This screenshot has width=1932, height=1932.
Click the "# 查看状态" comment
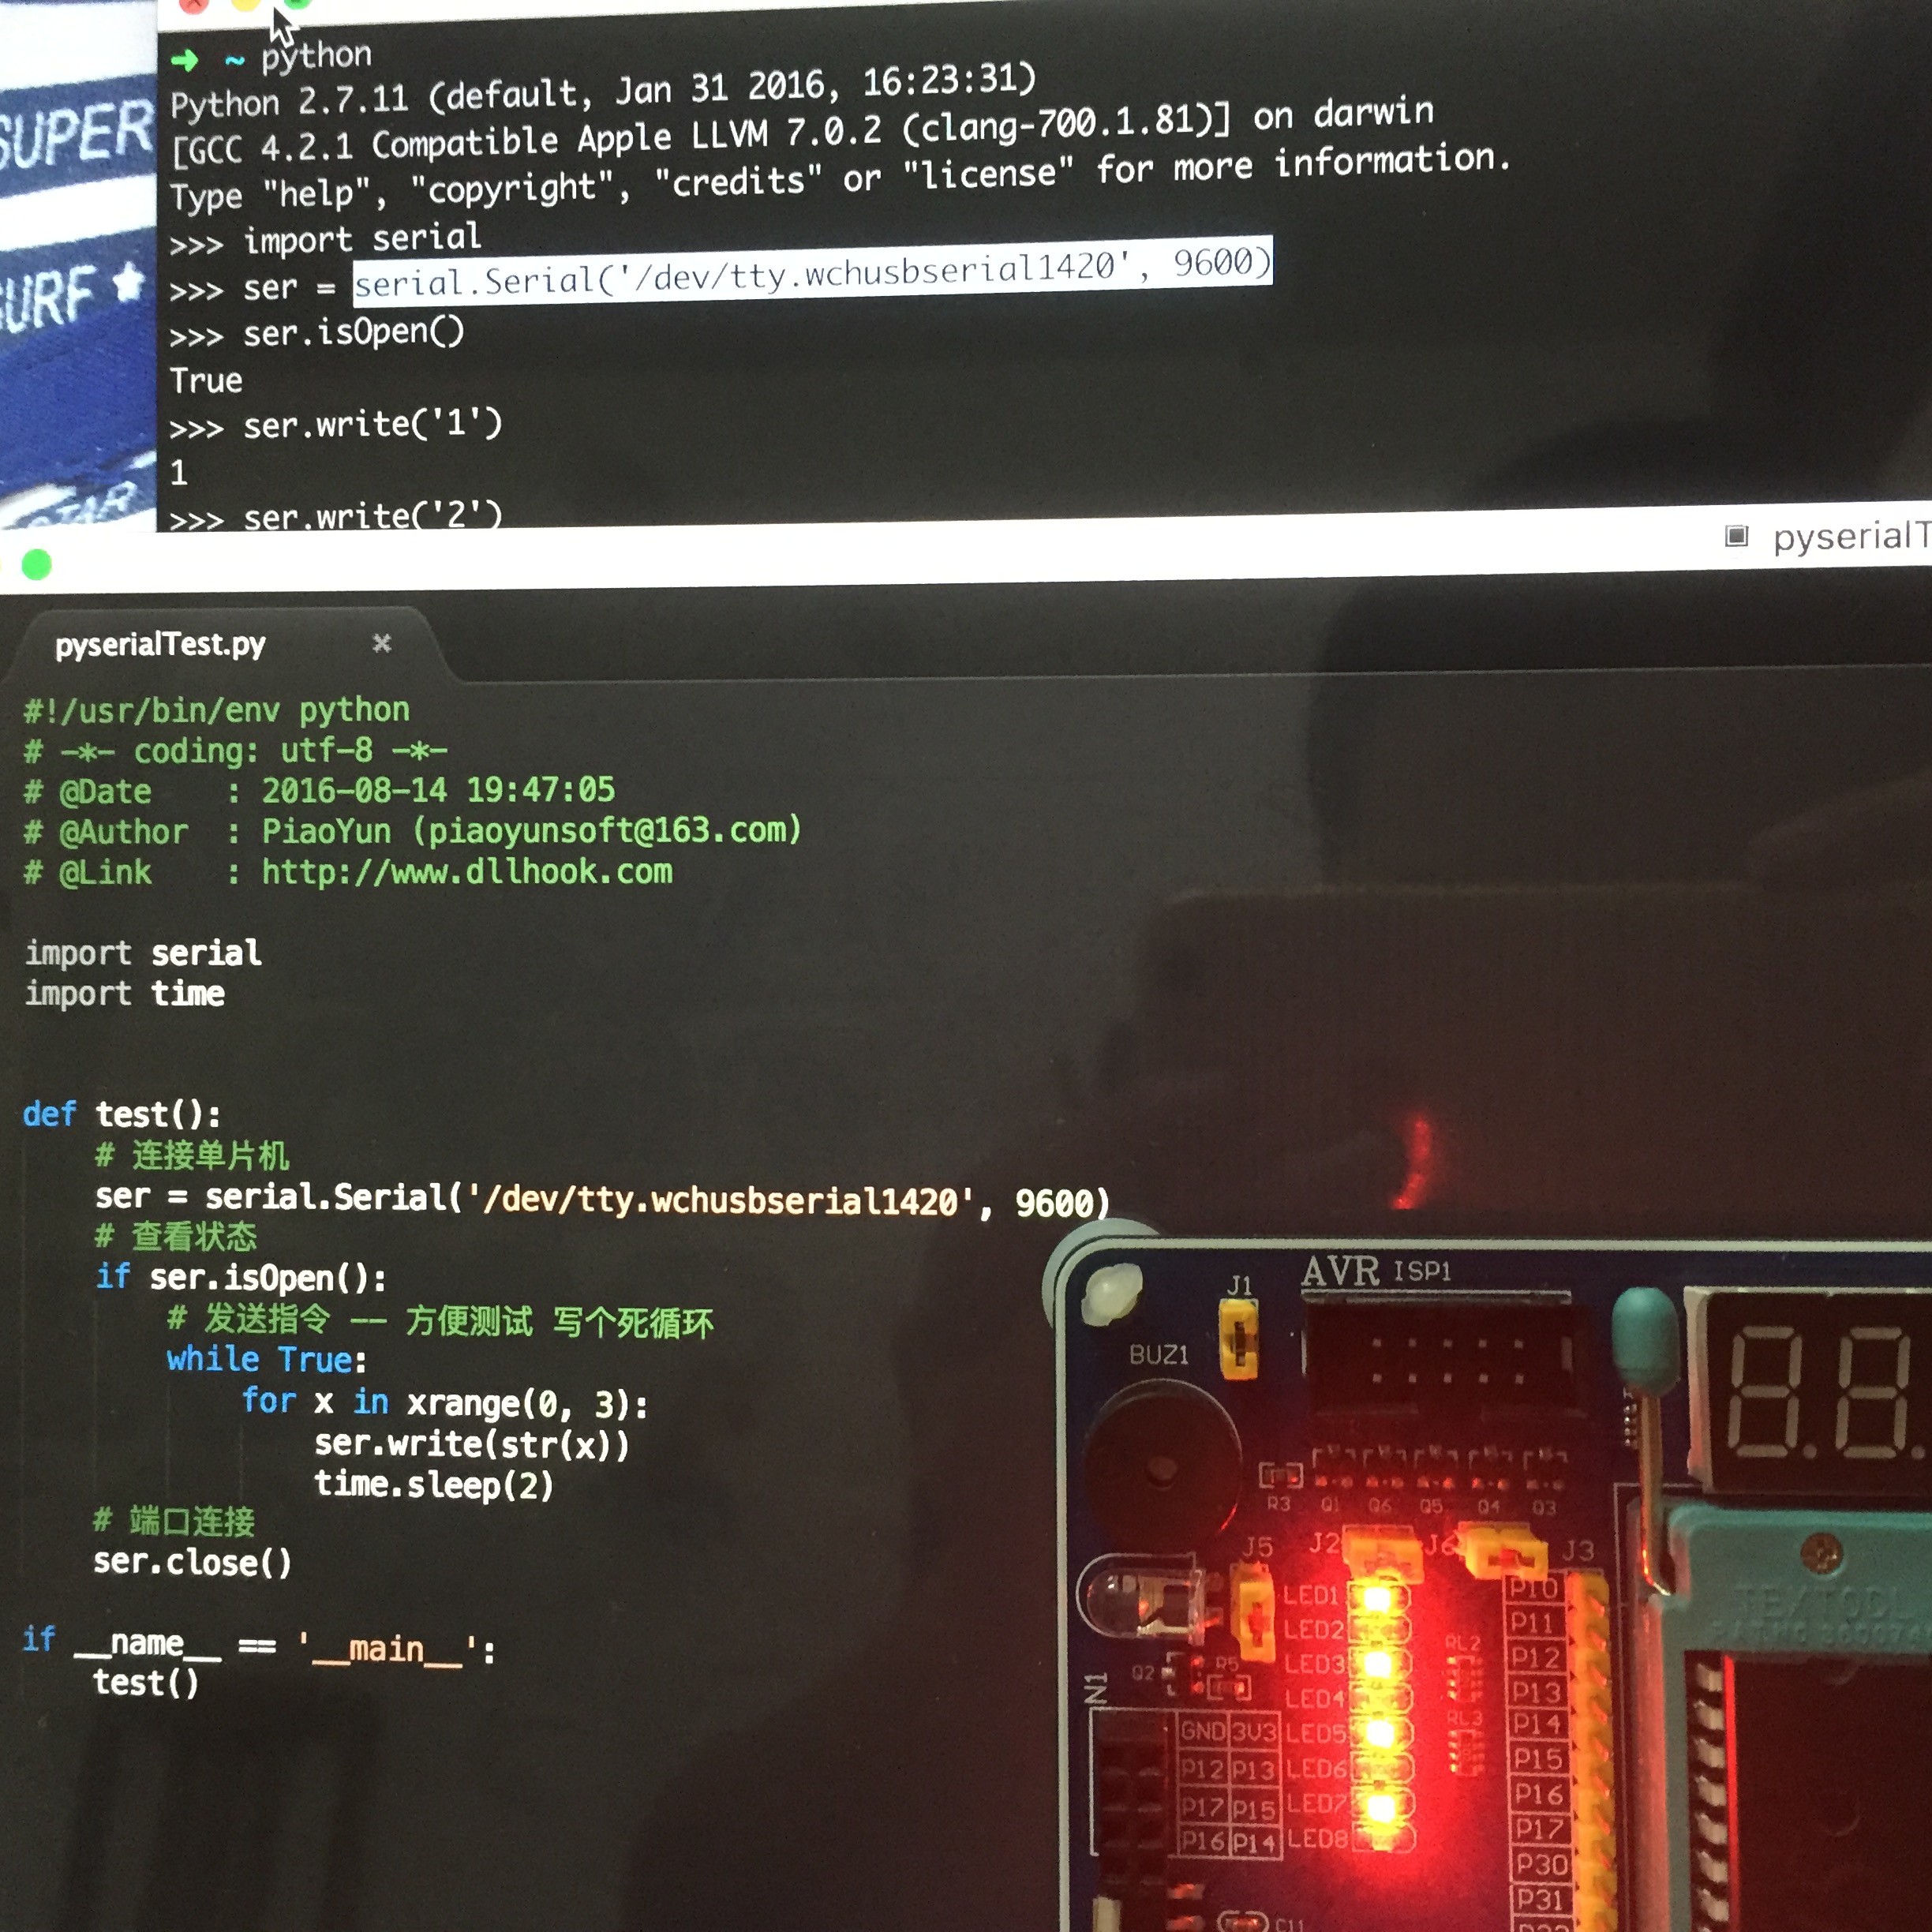175,1237
